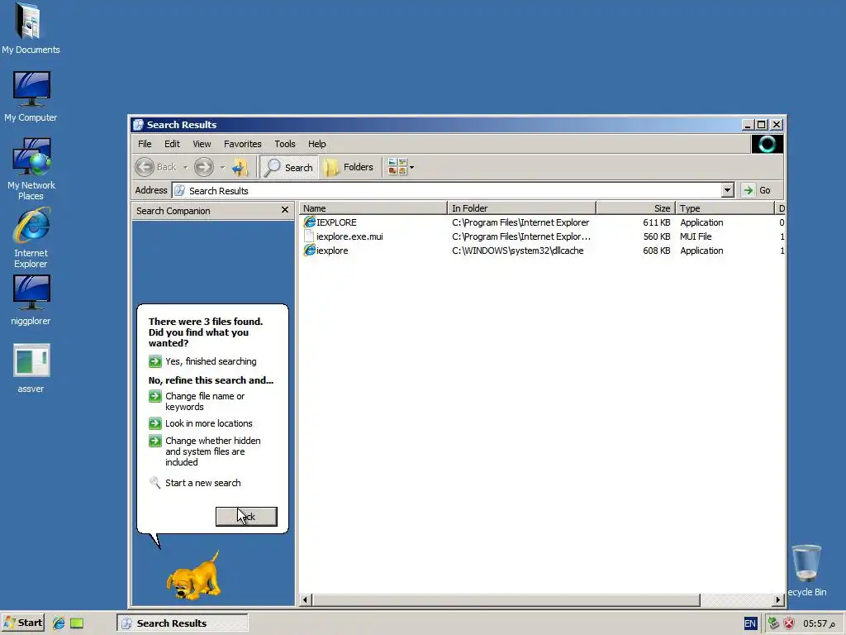Click Change file name or keywords
Image resolution: width=846 pixels, height=635 pixels.
pos(197,401)
